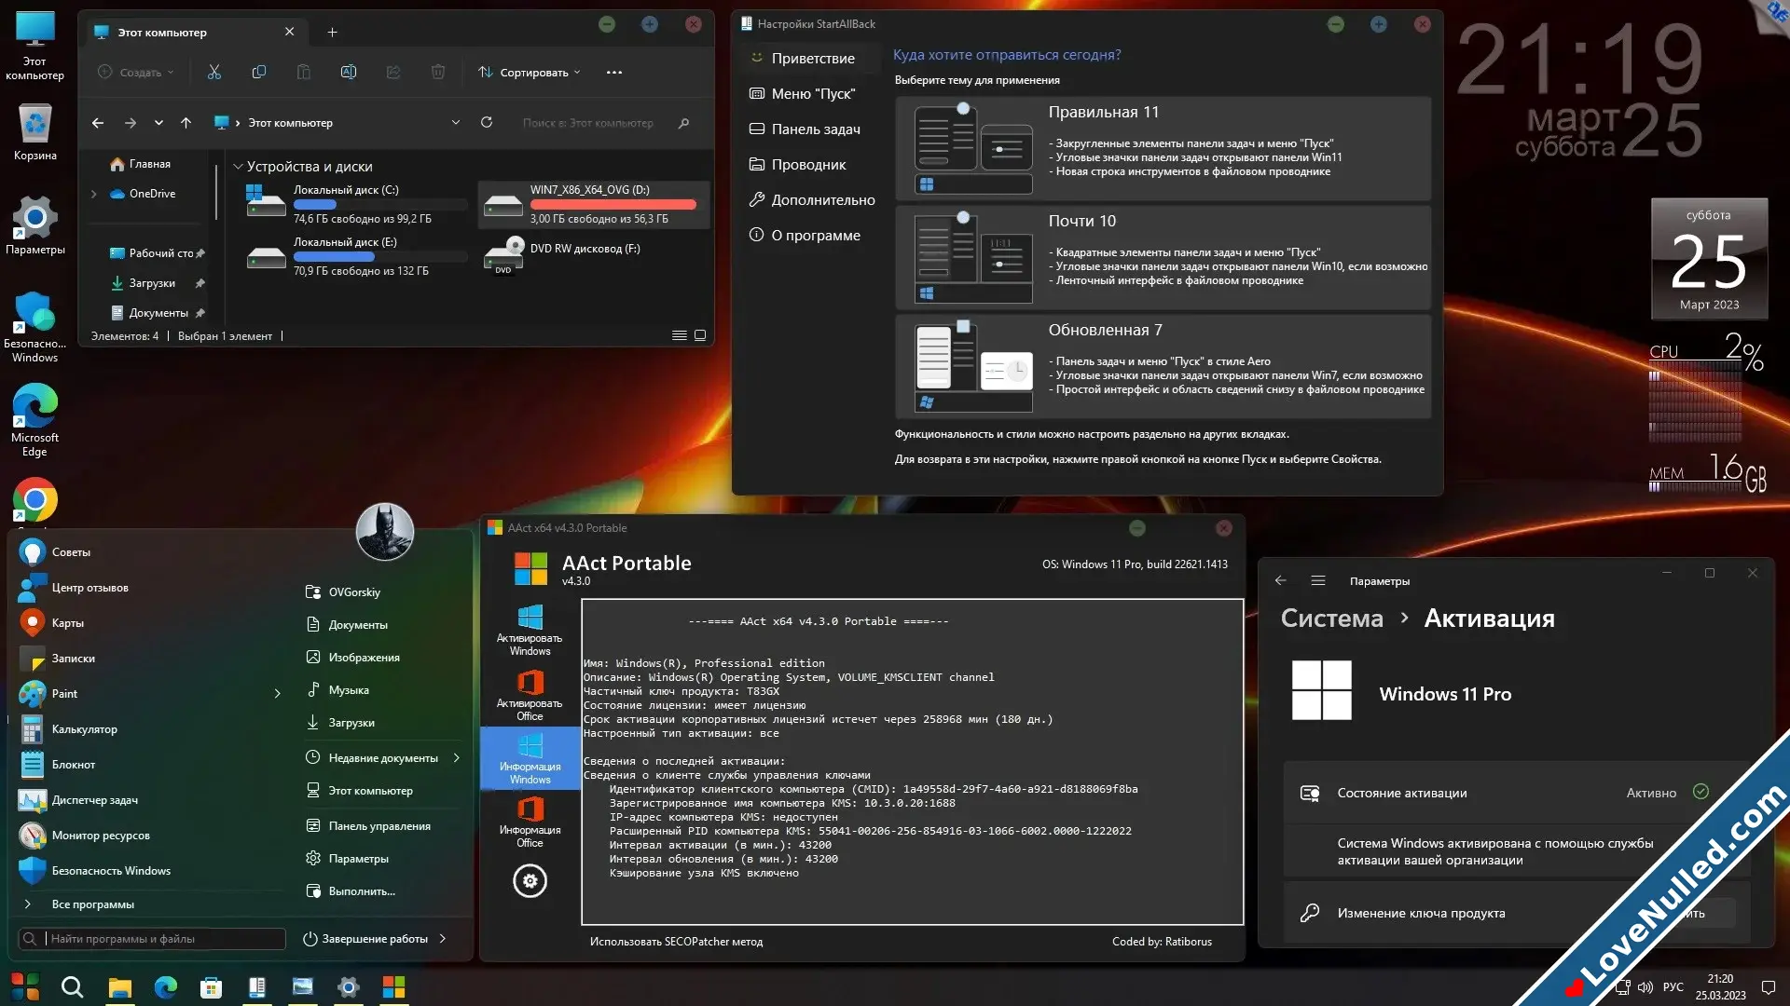Apply the Proper 11 theme
Screen dimensions: 1790x1006
pos(1163,149)
